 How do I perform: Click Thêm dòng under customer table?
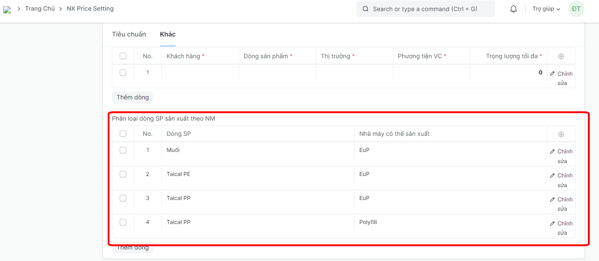[x=133, y=97]
